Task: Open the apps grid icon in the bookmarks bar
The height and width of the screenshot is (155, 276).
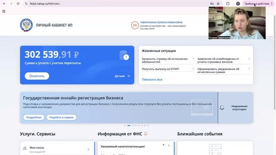Action: pyautogui.click(x=4, y=11)
